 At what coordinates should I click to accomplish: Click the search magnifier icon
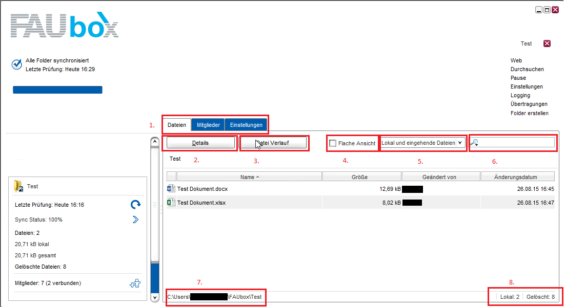point(475,143)
